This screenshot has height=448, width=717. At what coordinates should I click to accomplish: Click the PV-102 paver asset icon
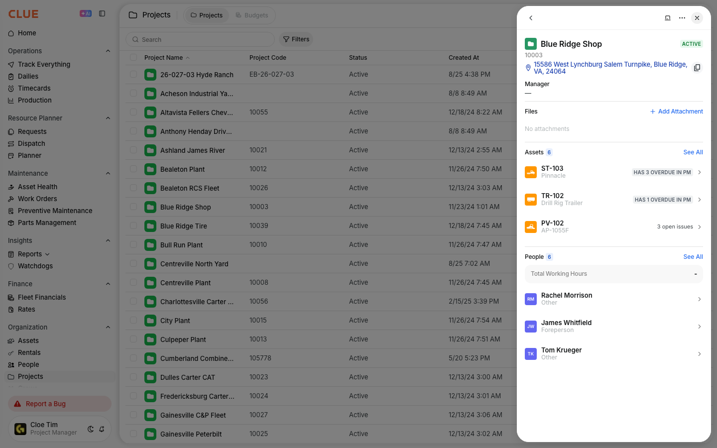coord(531,227)
